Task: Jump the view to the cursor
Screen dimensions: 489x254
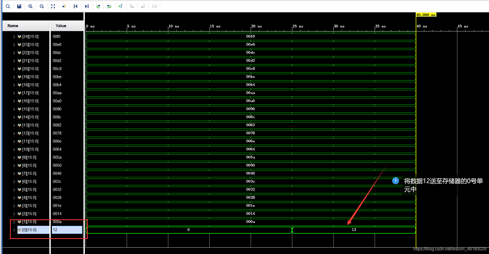Action: (64, 6)
